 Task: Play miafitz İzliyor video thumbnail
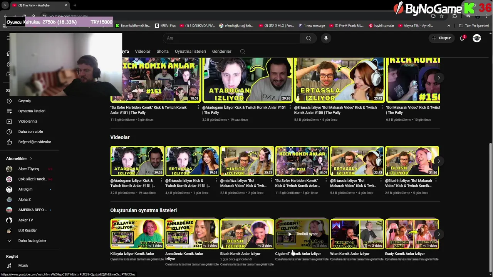(247, 161)
